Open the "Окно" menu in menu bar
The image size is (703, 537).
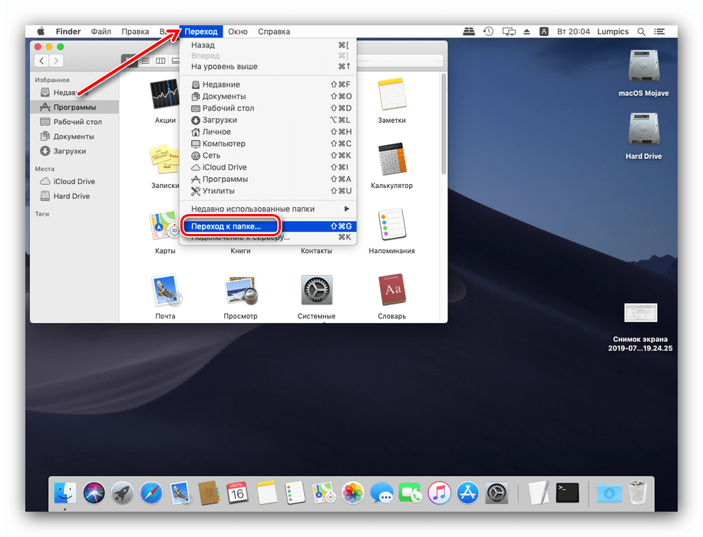click(x=238, y=31)
